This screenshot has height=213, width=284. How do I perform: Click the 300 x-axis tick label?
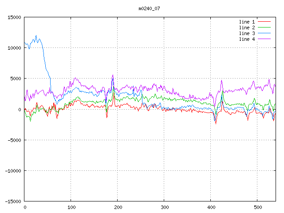click(x=164, y=207)
